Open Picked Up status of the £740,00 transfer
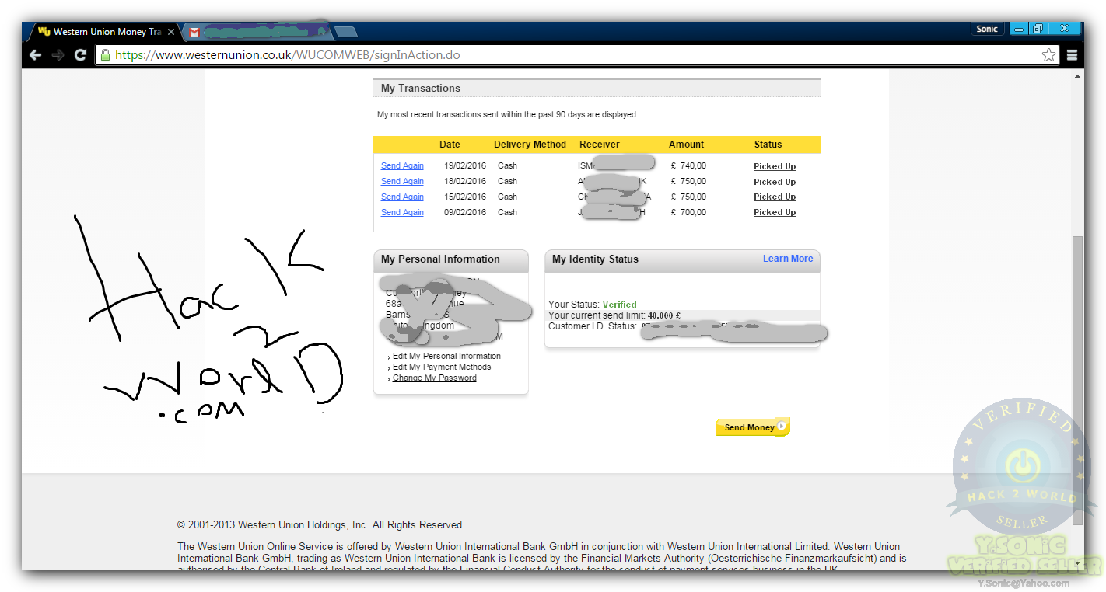 [x=775, y=166]
